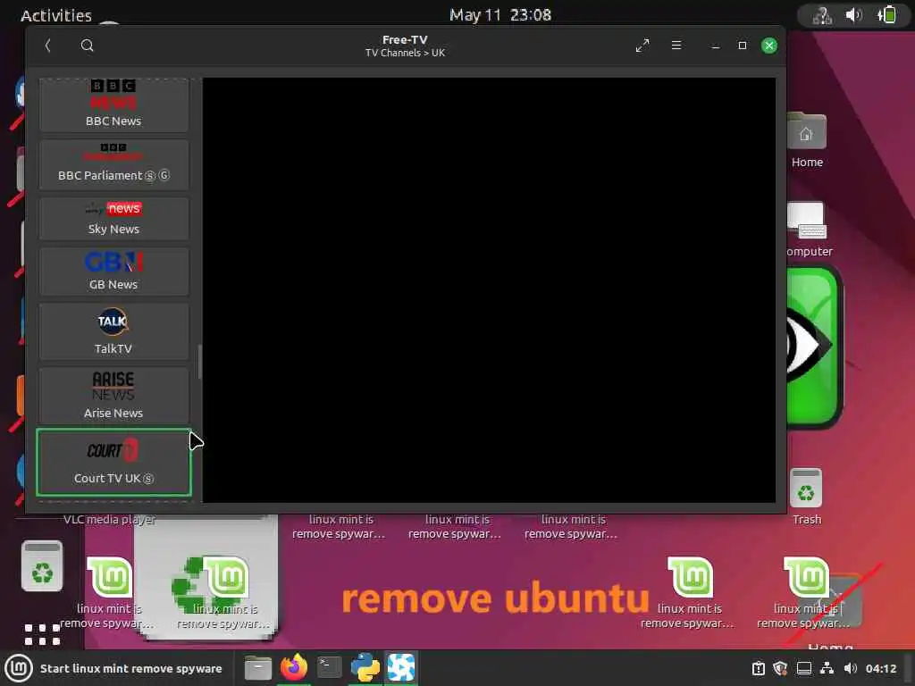Select the Trash desktop icon
Screen dimensions: 915x686
pos(807,497)
